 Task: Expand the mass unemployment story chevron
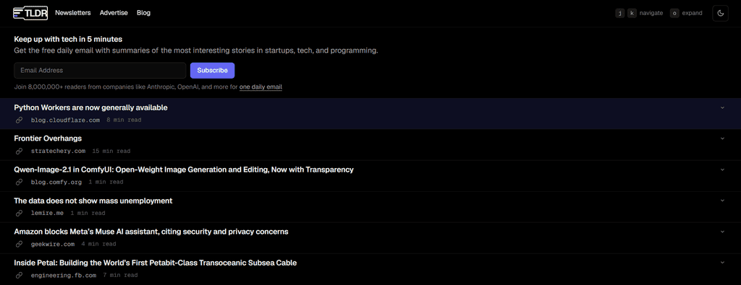(x=722, y=201)
